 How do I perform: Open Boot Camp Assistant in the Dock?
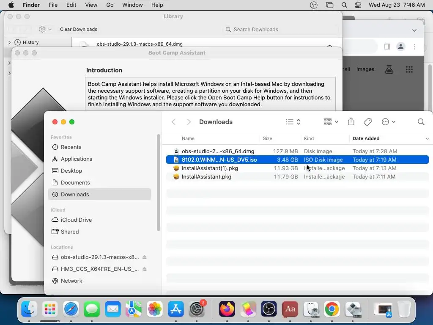pos(353,309)
